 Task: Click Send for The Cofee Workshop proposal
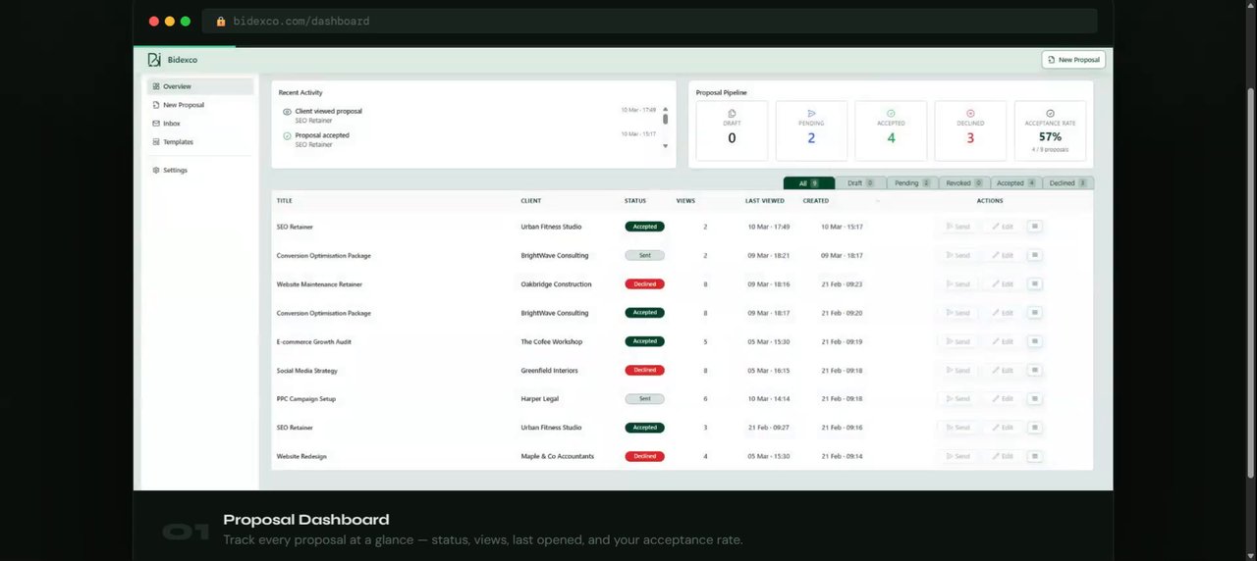pyautogui.click(x=957, y=341)
